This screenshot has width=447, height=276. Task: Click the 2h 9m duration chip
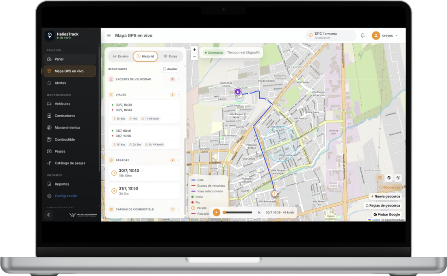coord(135,144)
